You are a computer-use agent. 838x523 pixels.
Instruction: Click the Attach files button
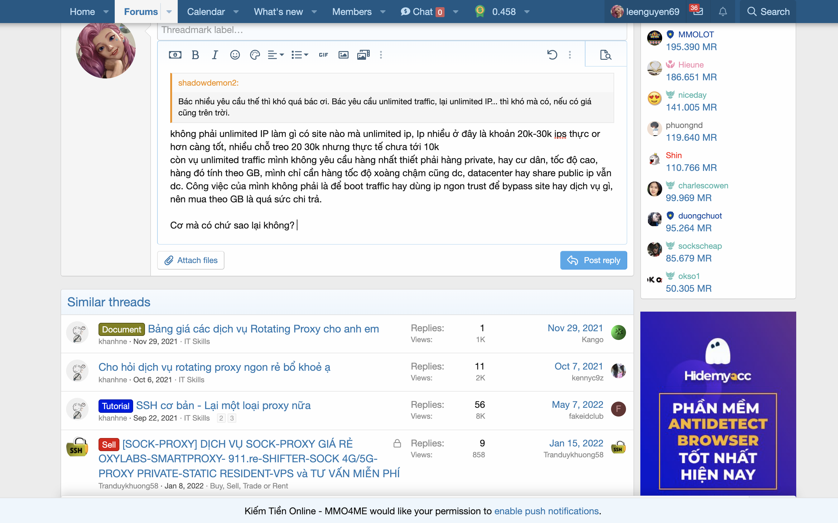pos(191,260)
